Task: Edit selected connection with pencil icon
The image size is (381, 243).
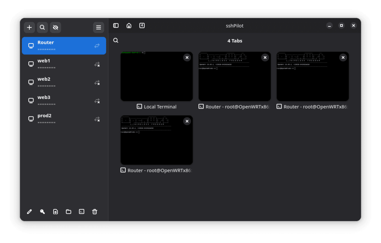Action: tap(29, 212)
